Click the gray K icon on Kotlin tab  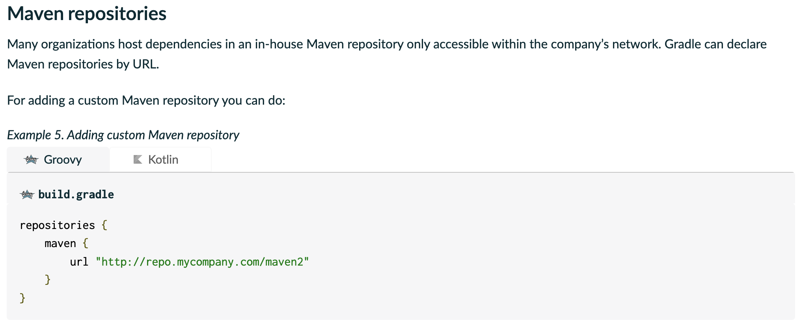tap(137, 159)
